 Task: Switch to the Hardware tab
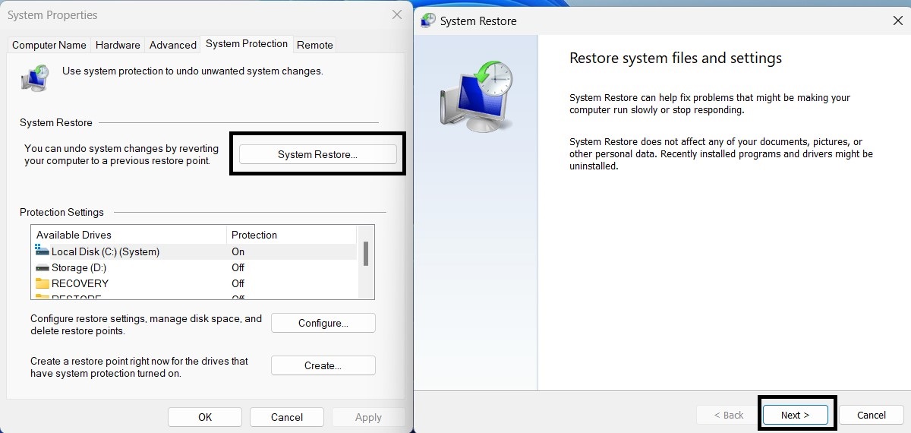point(118,45)
